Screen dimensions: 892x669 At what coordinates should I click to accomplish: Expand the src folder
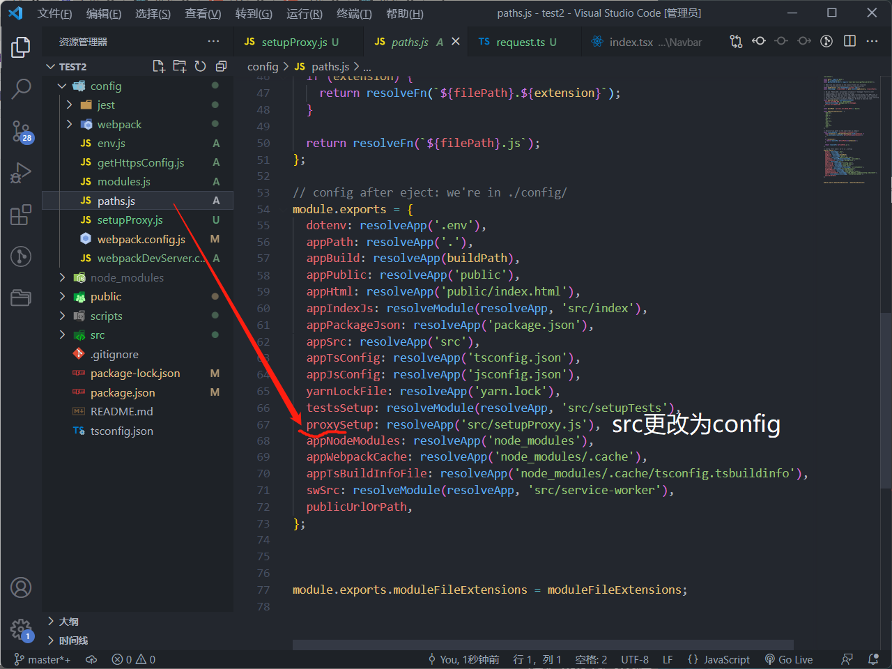pos(62,334)
